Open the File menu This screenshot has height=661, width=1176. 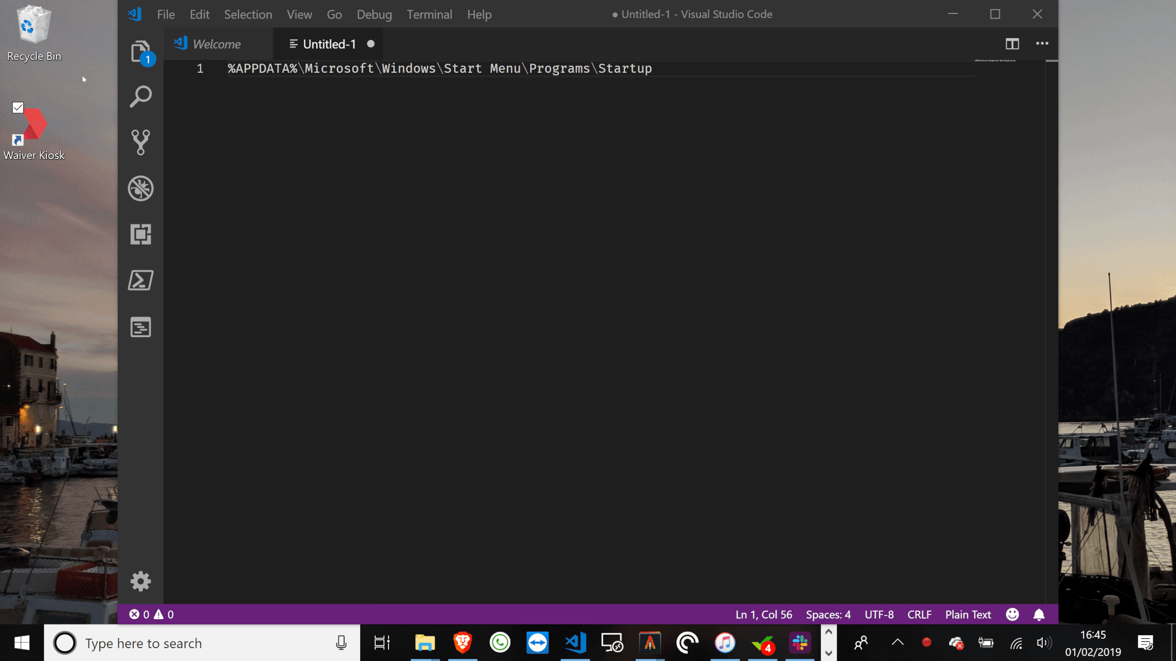pyautogui.click(x=166, y=14)
